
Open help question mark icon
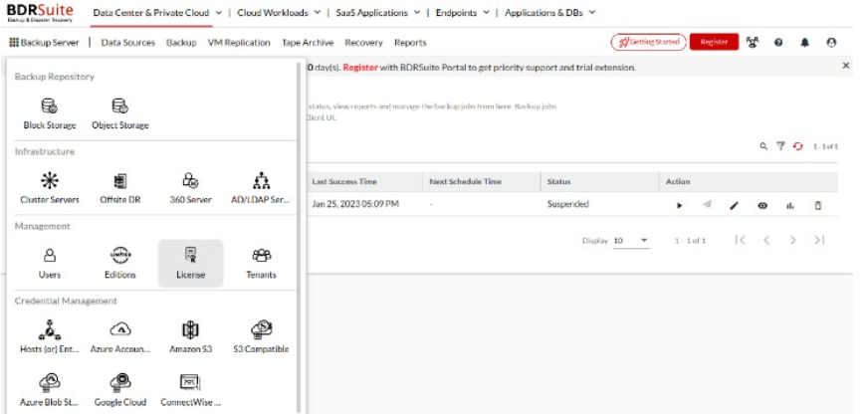tap(778, 42)
